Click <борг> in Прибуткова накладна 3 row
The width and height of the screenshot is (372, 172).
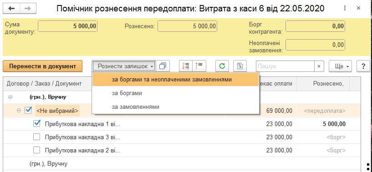click(336, 137)
